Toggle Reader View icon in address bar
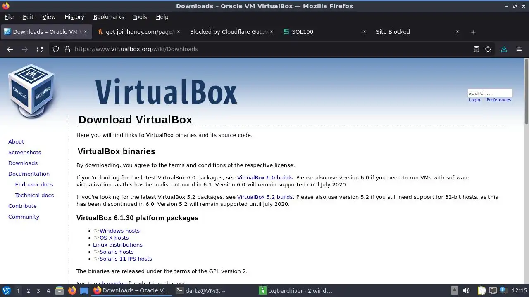529x297 pixels. 477,49
